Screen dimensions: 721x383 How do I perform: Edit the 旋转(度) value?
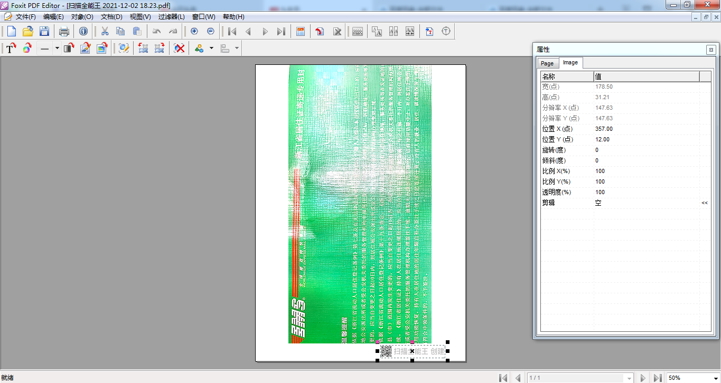pos(647,150)
